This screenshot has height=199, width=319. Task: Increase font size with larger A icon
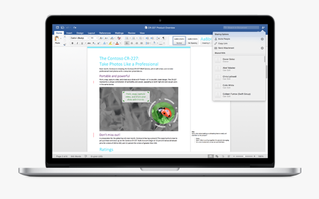pos(101,38)
